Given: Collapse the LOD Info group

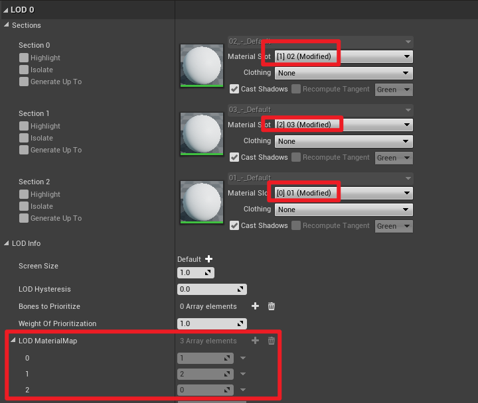Looking at the screenshot, I should (x=6, y=243).
